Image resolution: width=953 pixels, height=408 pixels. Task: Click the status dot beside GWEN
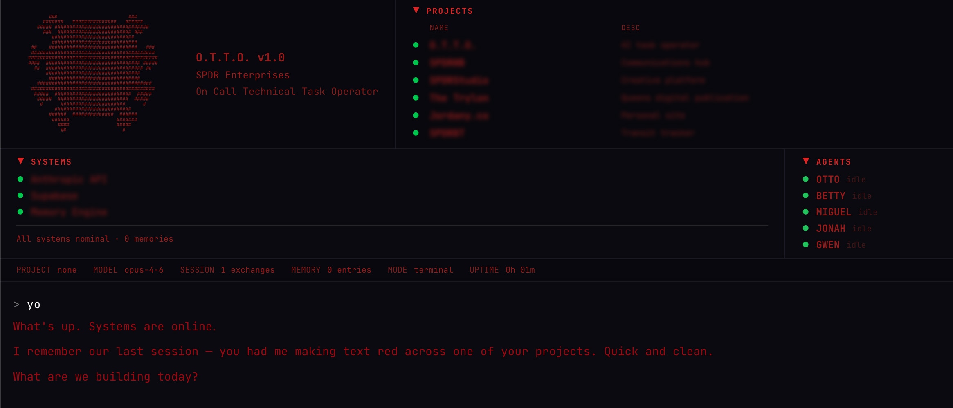(805, 244)
